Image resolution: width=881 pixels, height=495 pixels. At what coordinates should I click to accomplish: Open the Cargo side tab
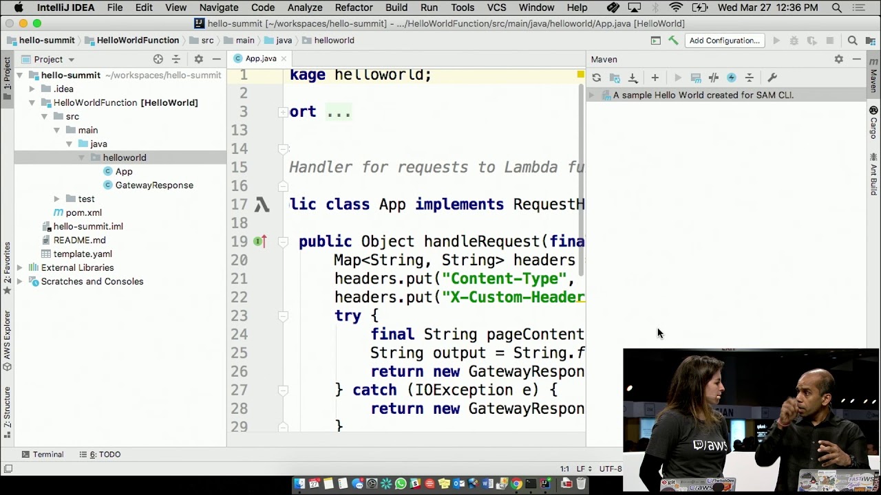tap(873, 122)
